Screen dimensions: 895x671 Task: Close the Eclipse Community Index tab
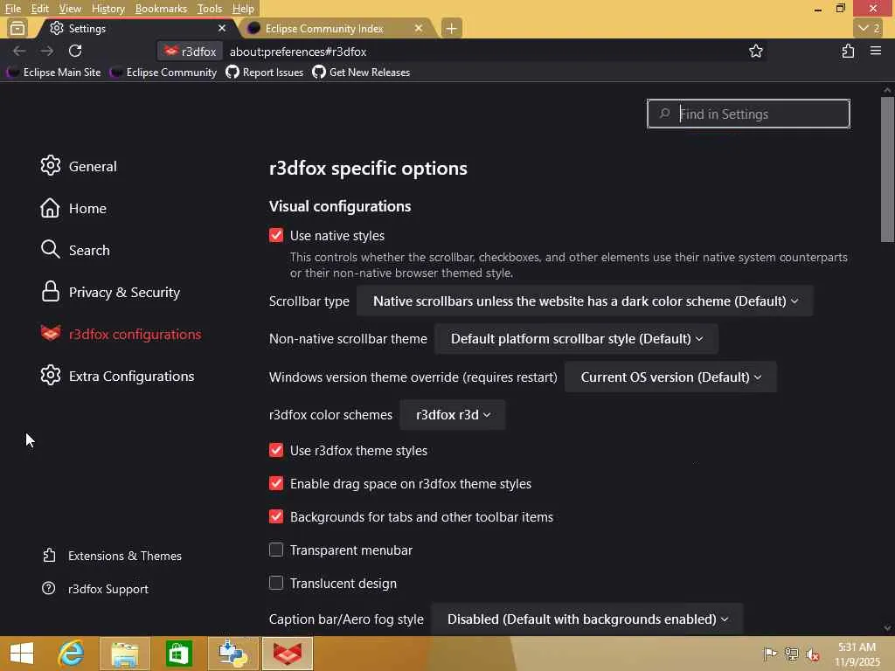tap(418, 28)
